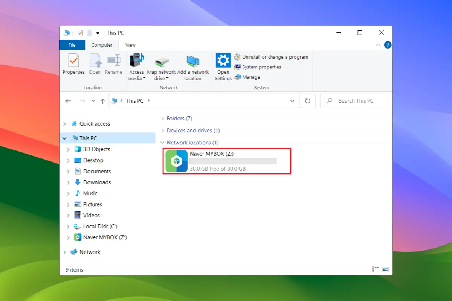Switch to large icons view toggle
The width and height of the screenshot is (452, 301).
pos(385,269)
